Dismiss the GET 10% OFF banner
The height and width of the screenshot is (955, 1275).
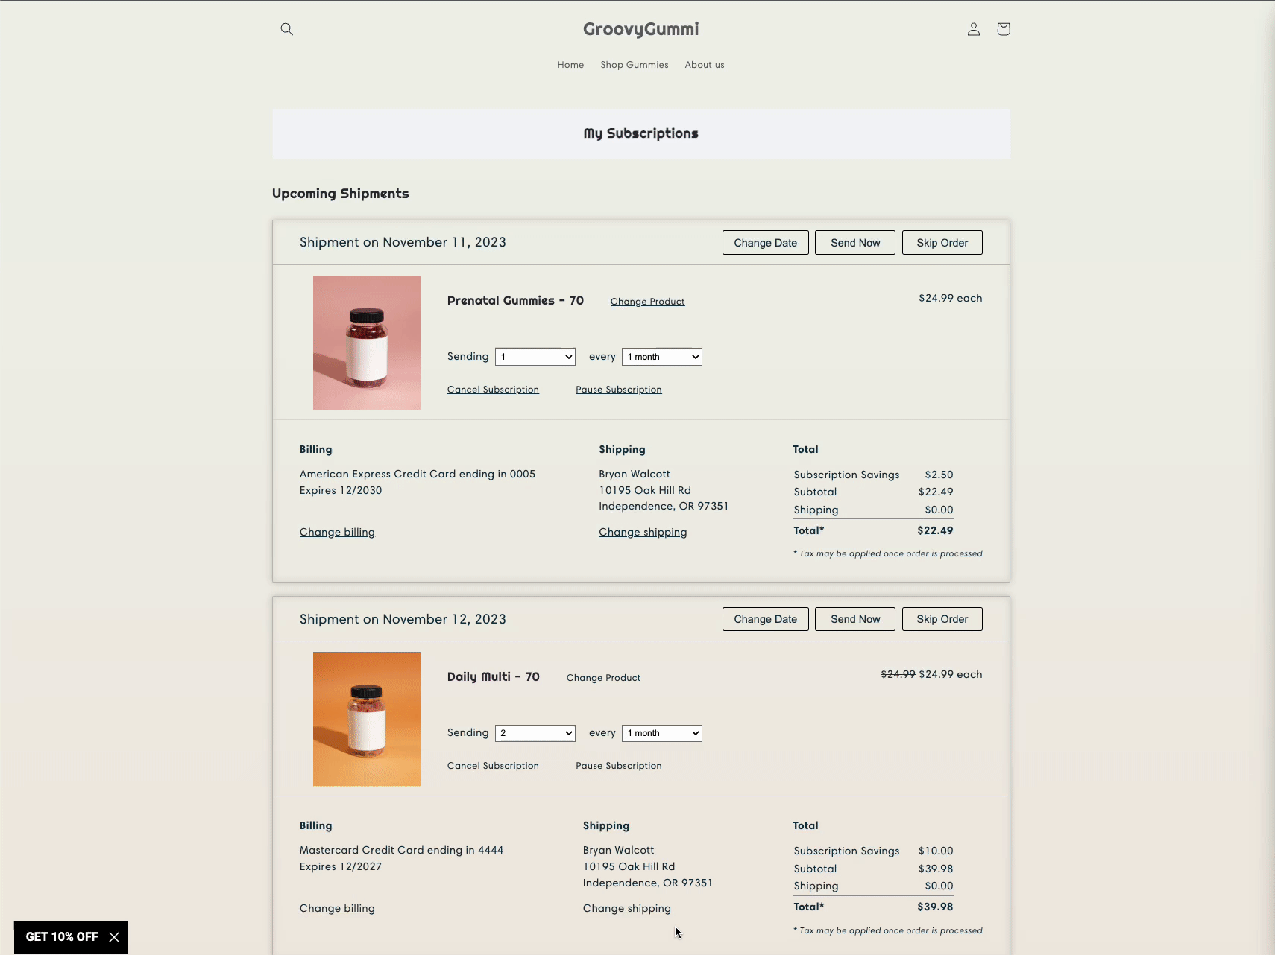coord(113,937)
